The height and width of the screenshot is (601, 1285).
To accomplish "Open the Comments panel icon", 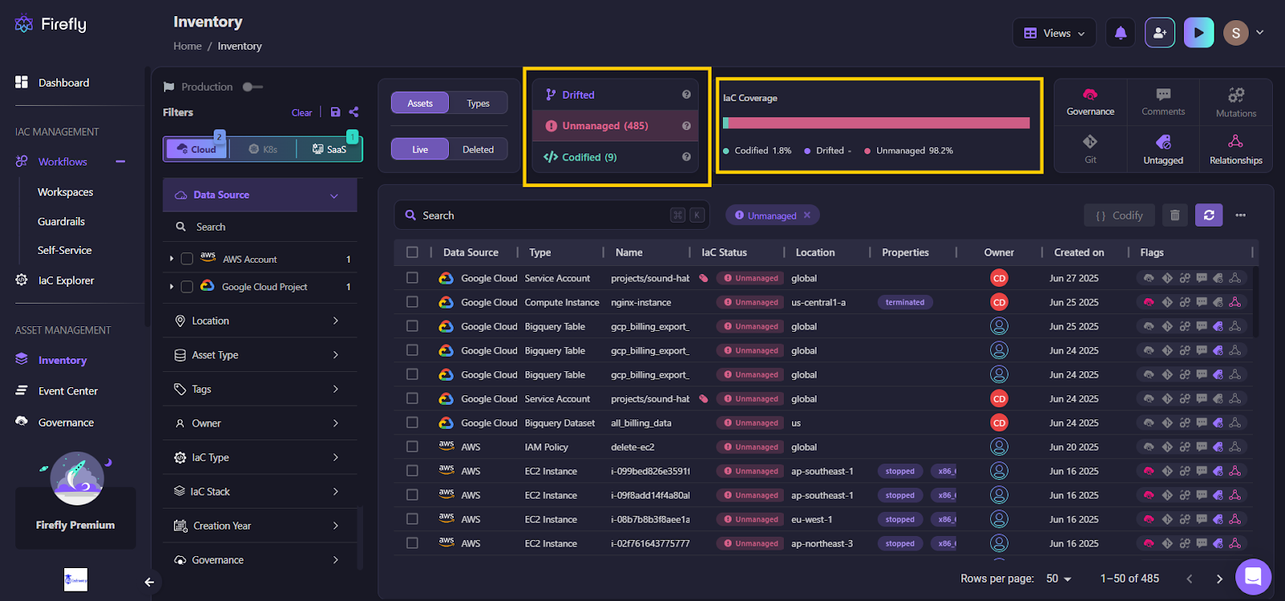I will click(1163, 101).
